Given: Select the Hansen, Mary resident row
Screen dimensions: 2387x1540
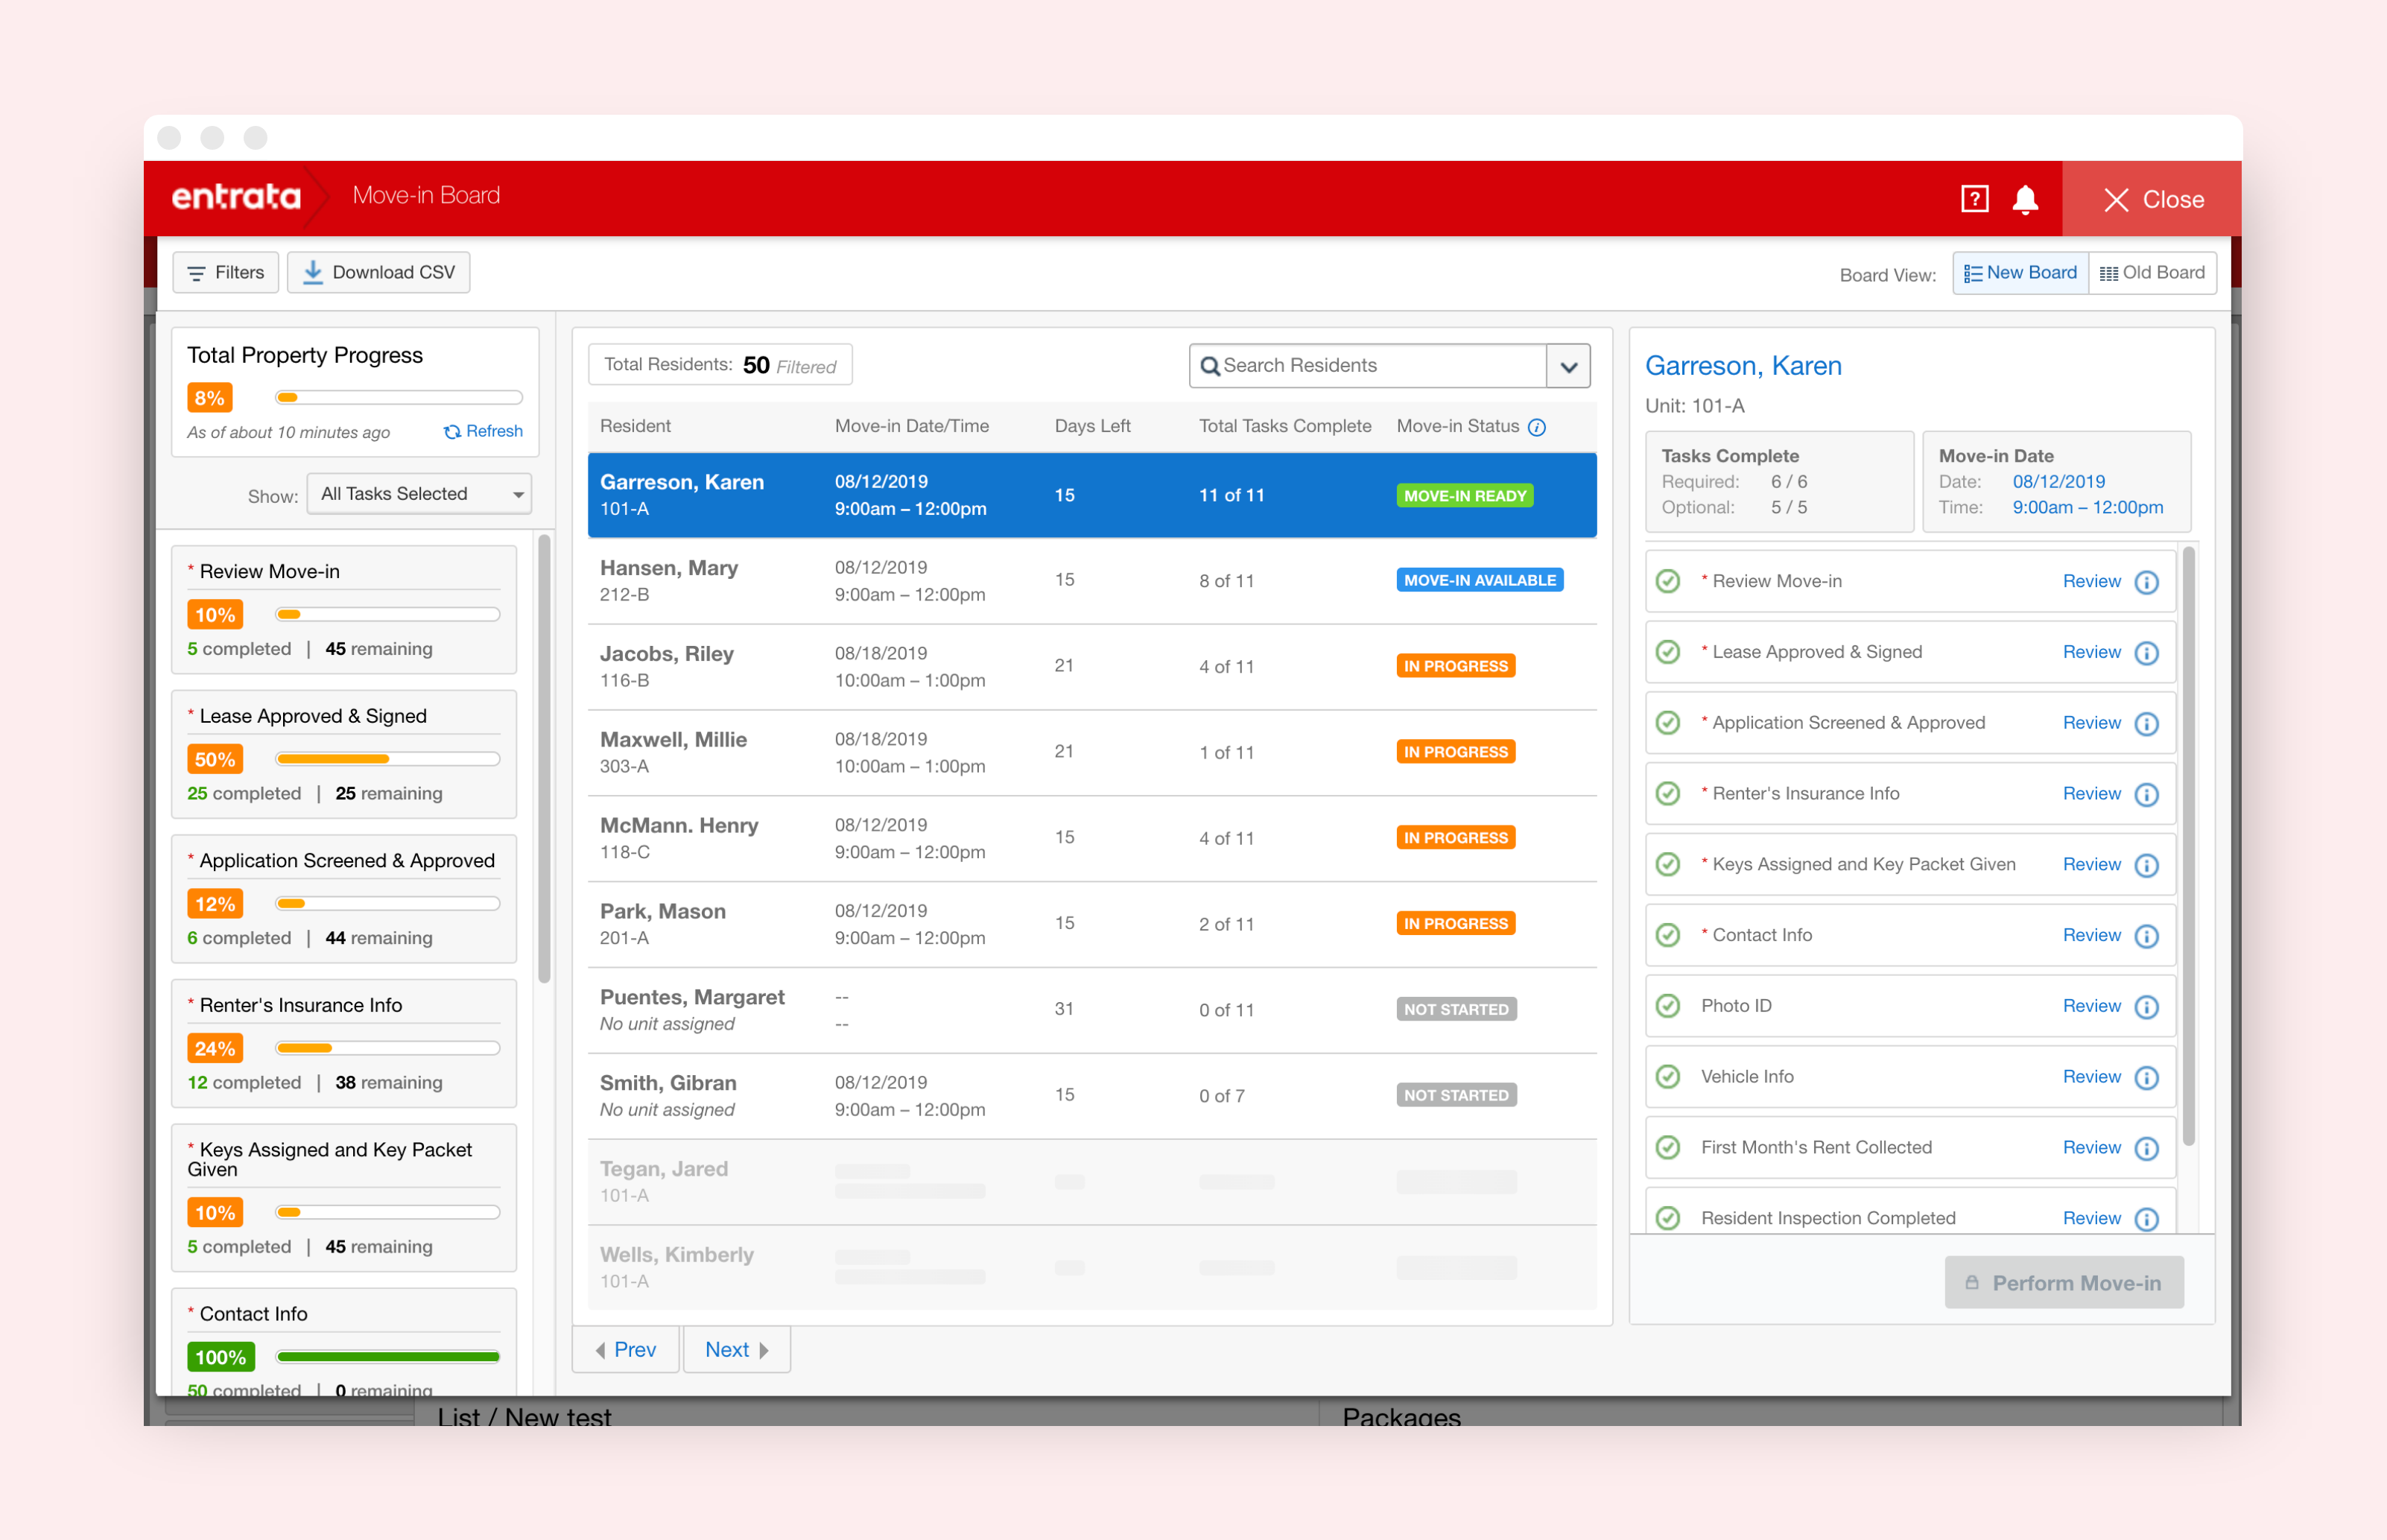Looking at the screenshot, I should pos(1091,581).
